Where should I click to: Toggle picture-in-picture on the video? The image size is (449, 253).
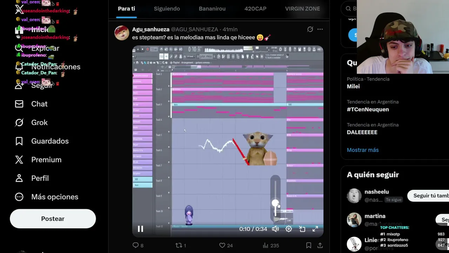point(302,229)
